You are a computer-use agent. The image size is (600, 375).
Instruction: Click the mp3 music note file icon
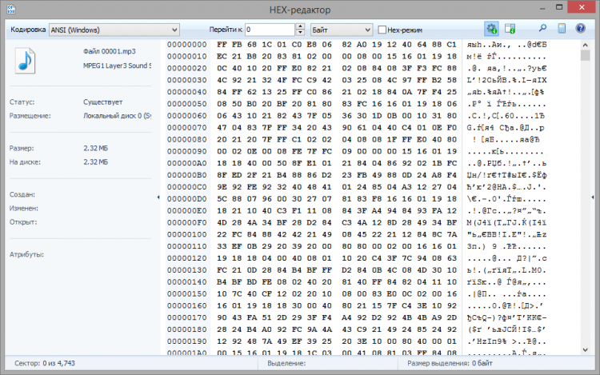pyautogui.click(x=26, y=61)
